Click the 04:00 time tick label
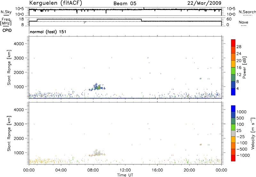The image size is (256, 177). coord(61,170)
